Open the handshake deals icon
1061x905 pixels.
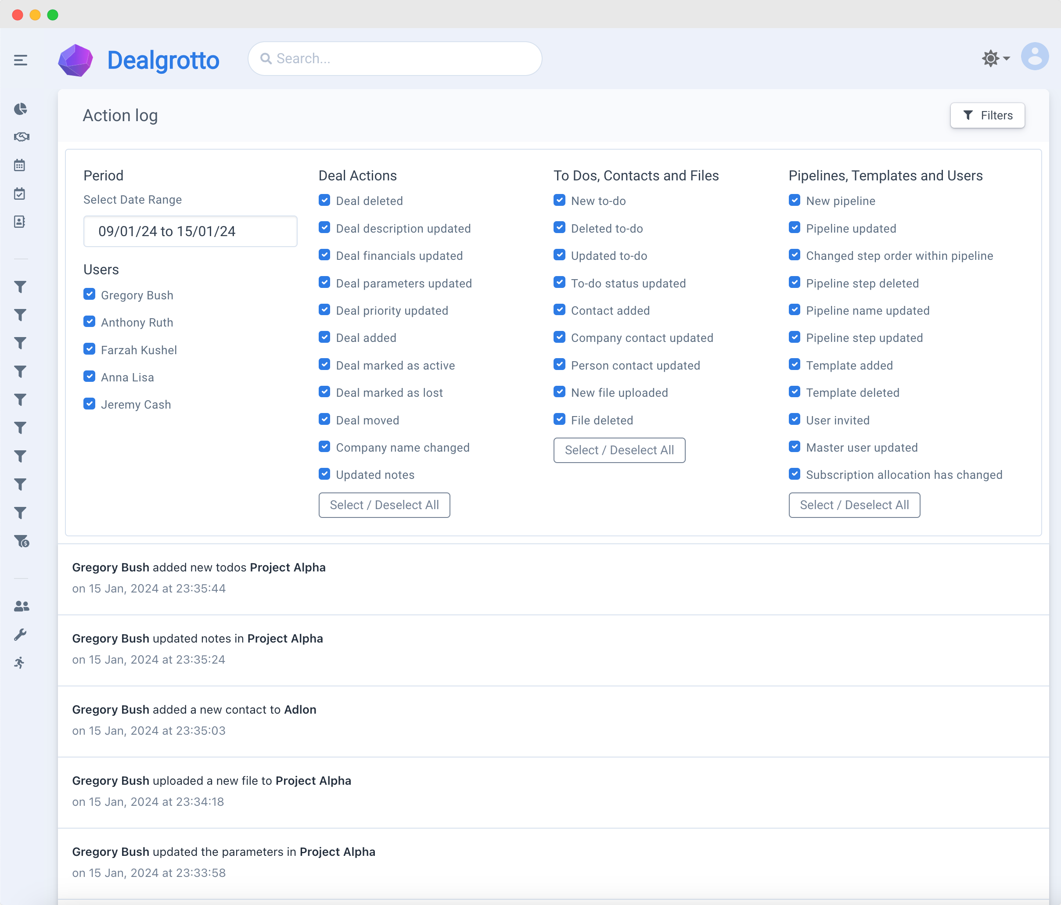click(x=21, y=136)
